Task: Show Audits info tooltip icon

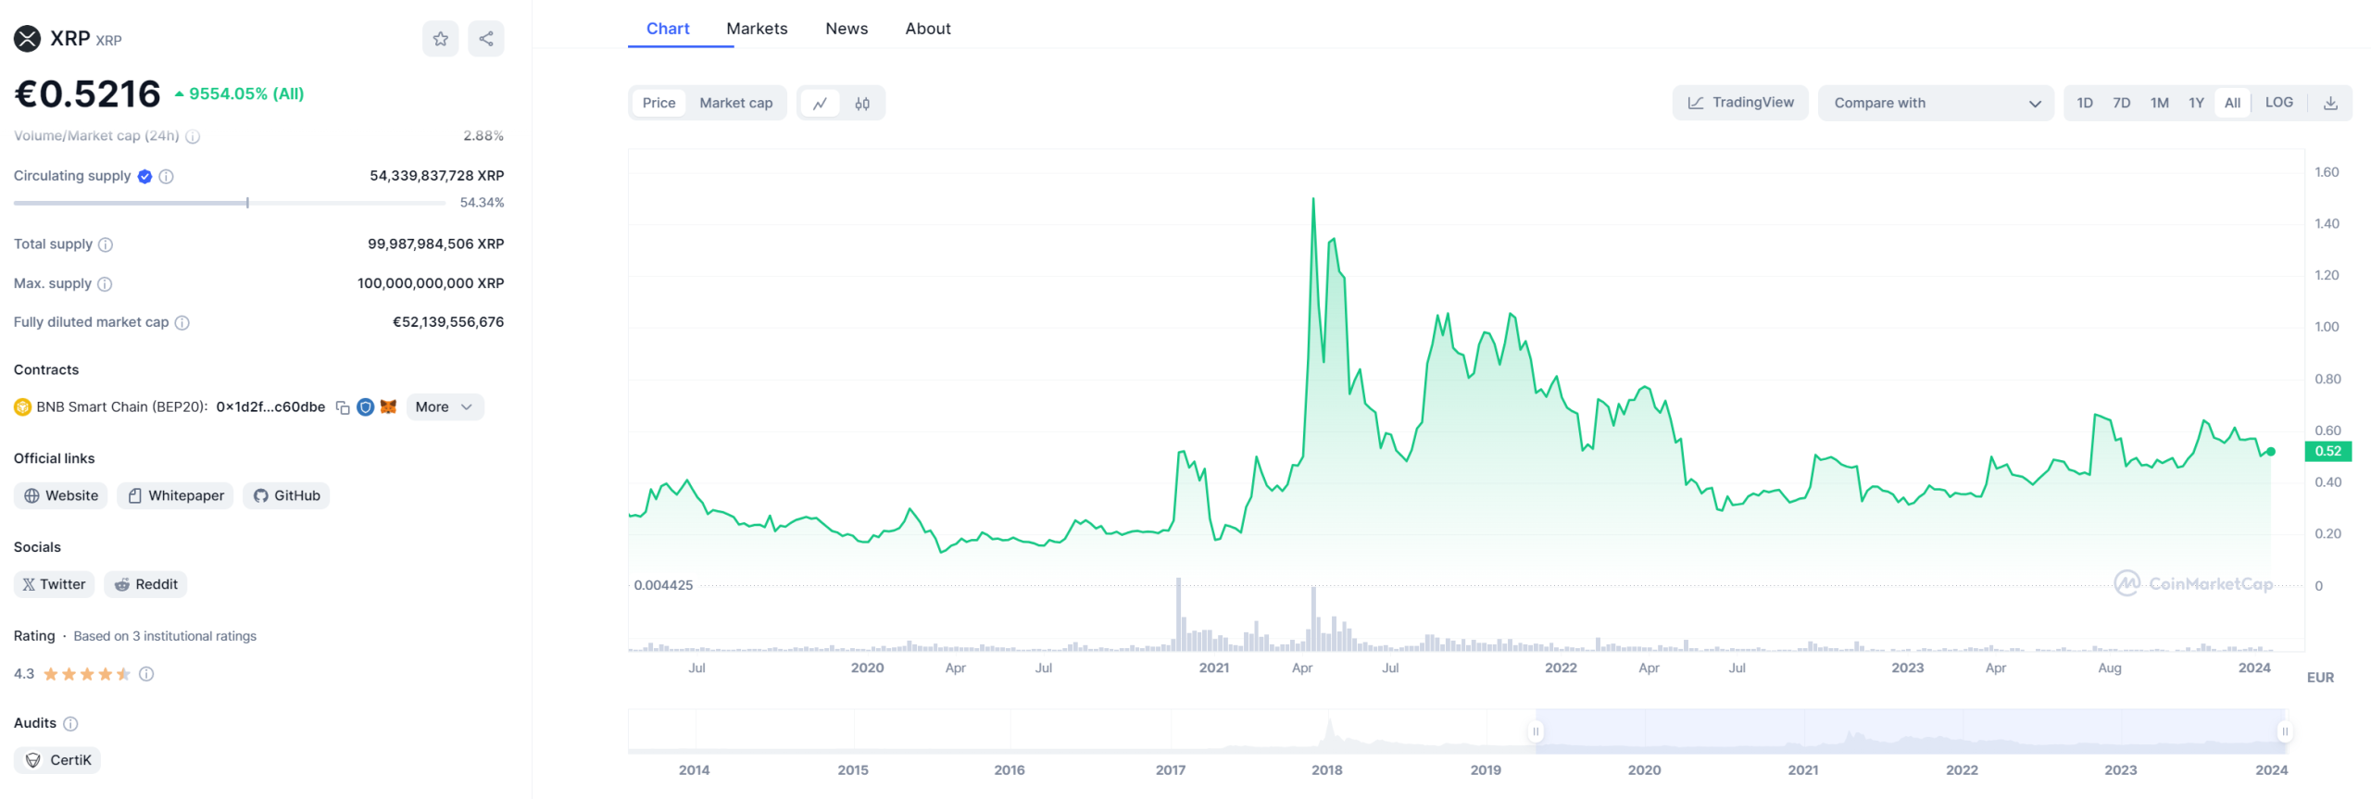Action: pyautogui.click(x=70, y=724)
